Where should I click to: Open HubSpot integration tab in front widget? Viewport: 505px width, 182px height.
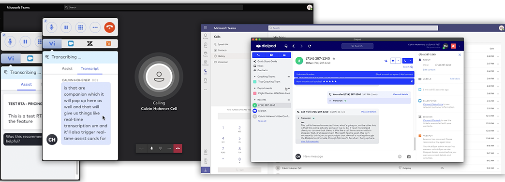(108, 44)
